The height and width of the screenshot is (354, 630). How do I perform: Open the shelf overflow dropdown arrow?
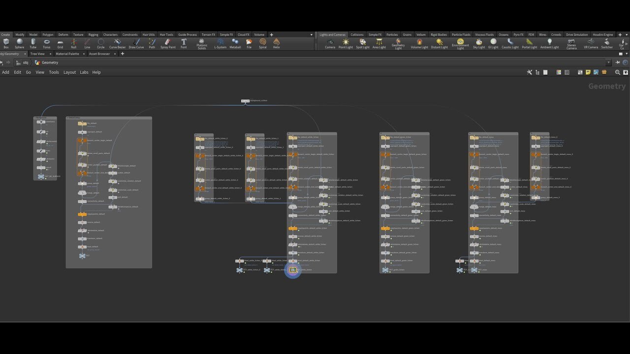(x=311, y=34)
